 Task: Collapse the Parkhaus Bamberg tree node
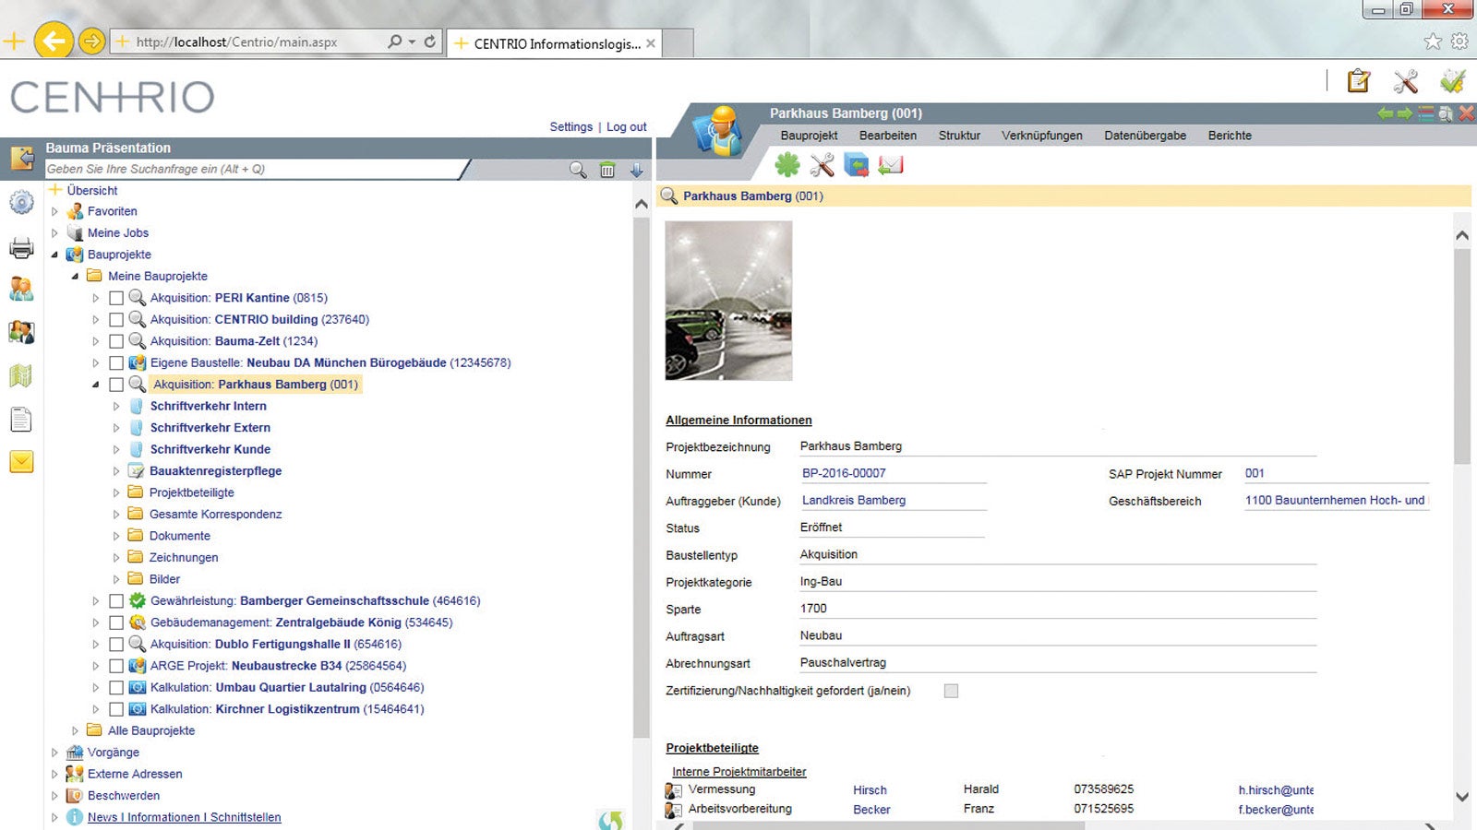click(x=95, y=385)
